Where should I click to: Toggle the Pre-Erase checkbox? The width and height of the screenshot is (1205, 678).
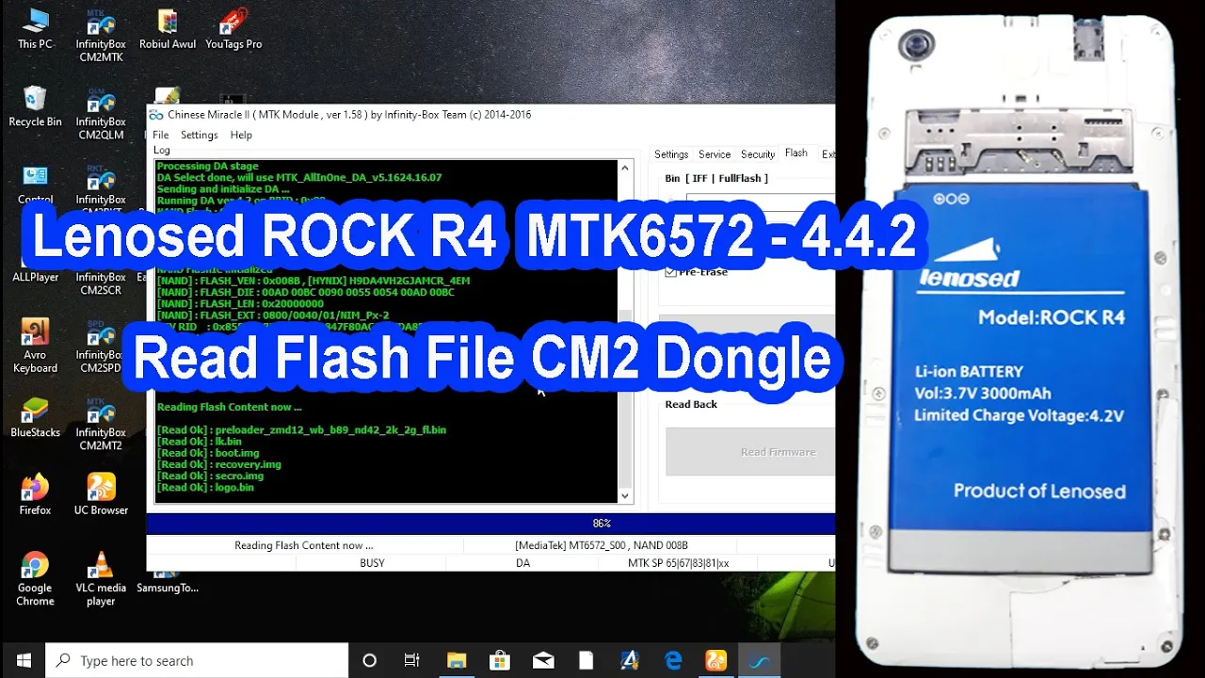[671, 272]
